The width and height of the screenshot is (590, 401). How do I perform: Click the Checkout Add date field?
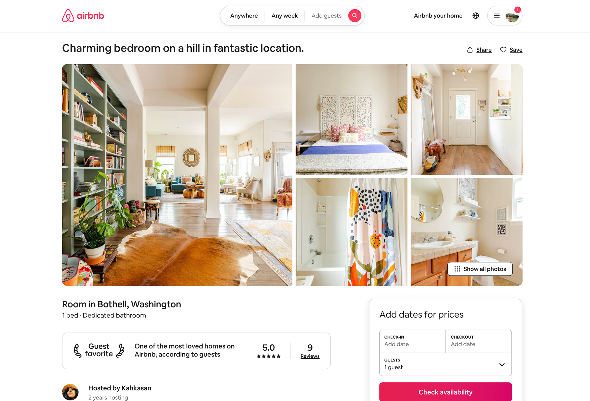tap(478, 341)
